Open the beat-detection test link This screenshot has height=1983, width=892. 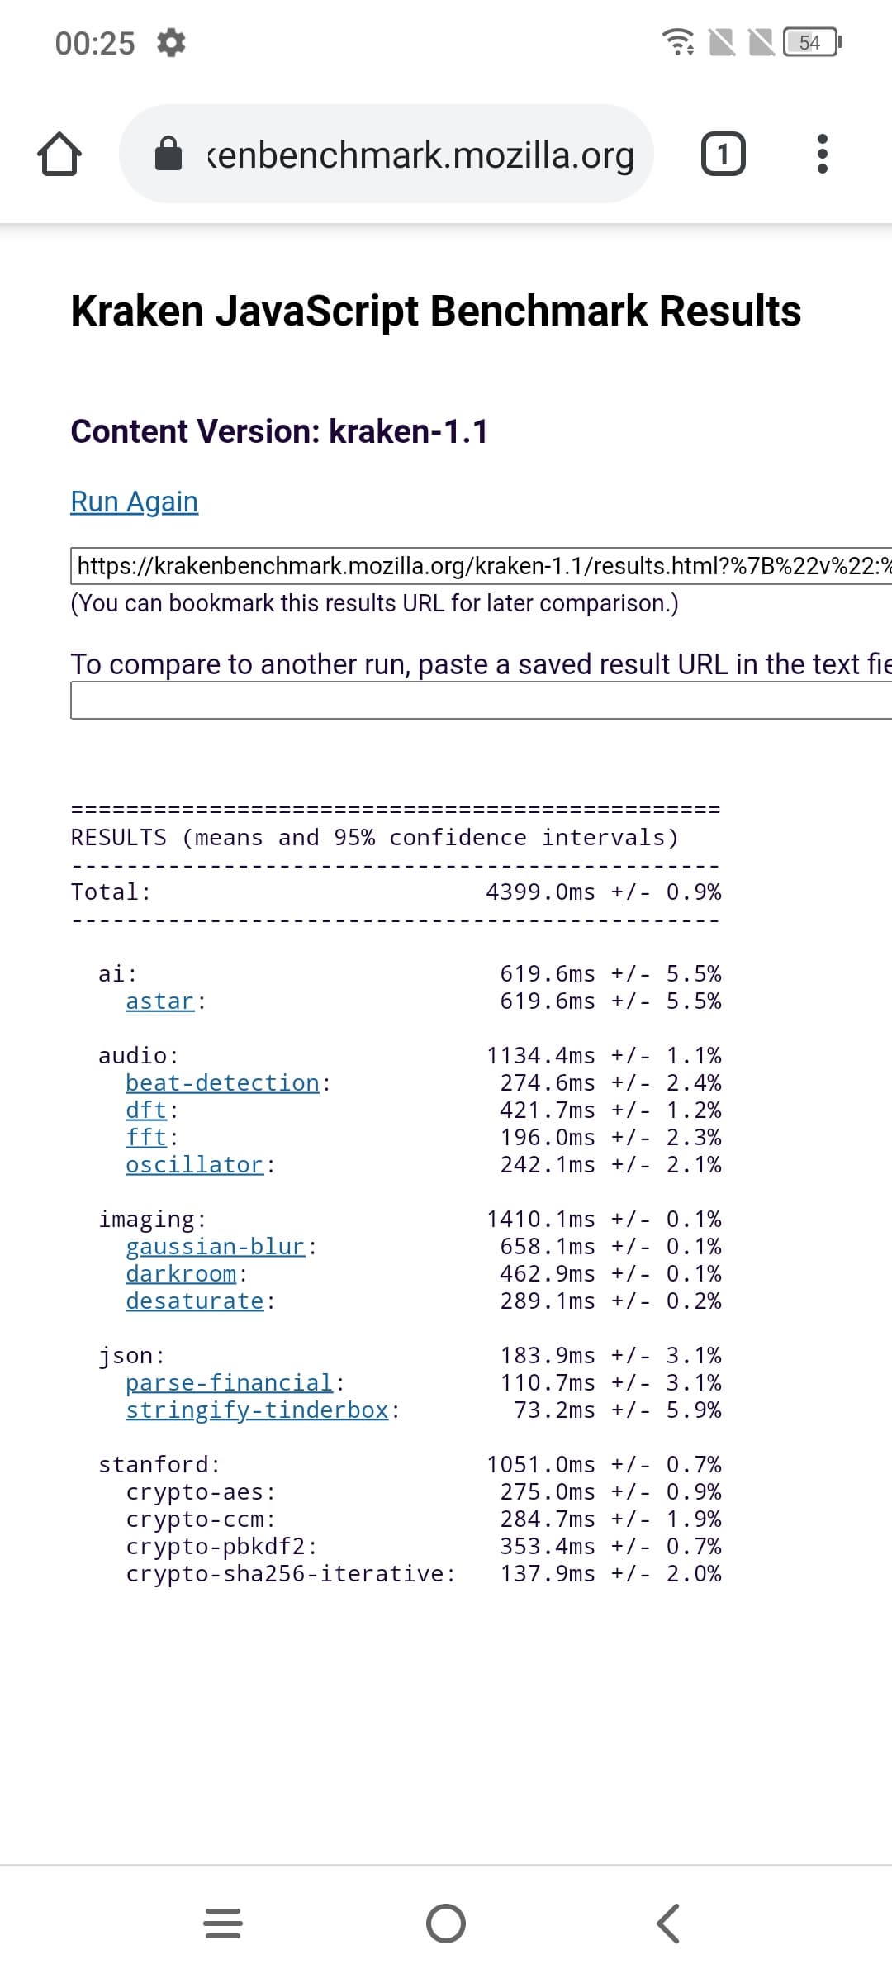click(x=222, y=1083)
